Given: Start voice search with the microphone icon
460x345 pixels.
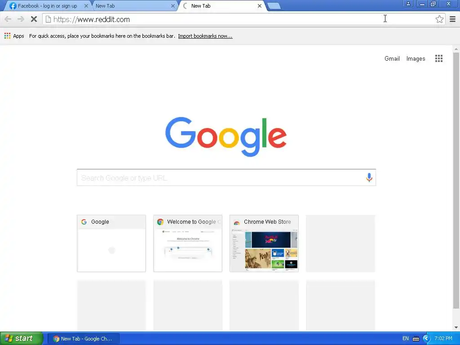Looking at the screenshot, I should (369, 177).
